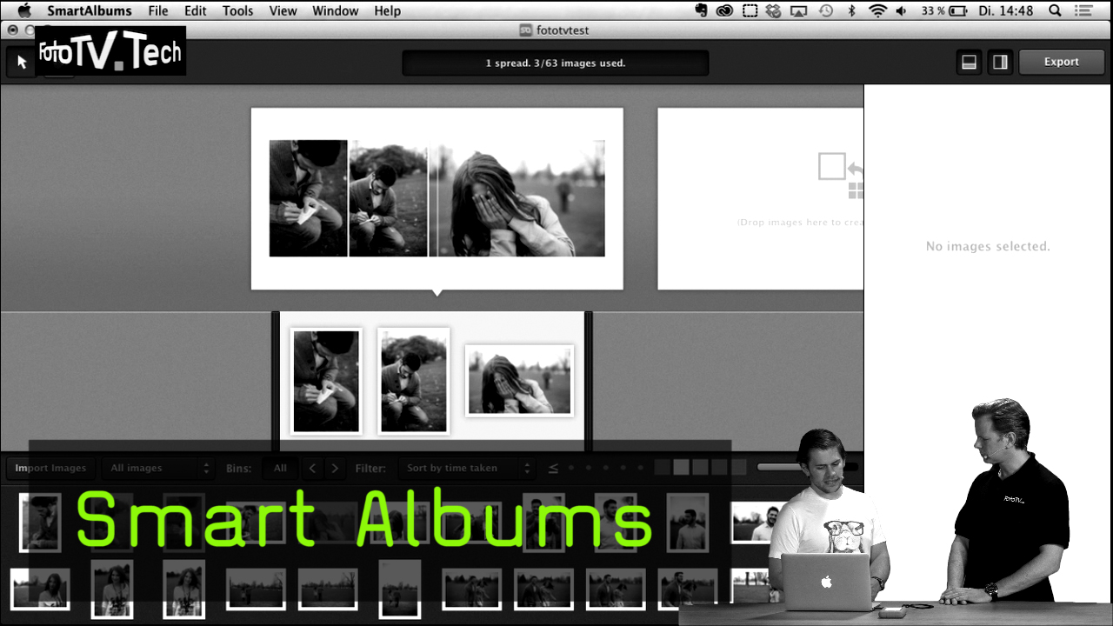The image size is (1113, 626).
Task: Toggle the second color label filter square
Action: pyautogui.click(x=683, y=467)
